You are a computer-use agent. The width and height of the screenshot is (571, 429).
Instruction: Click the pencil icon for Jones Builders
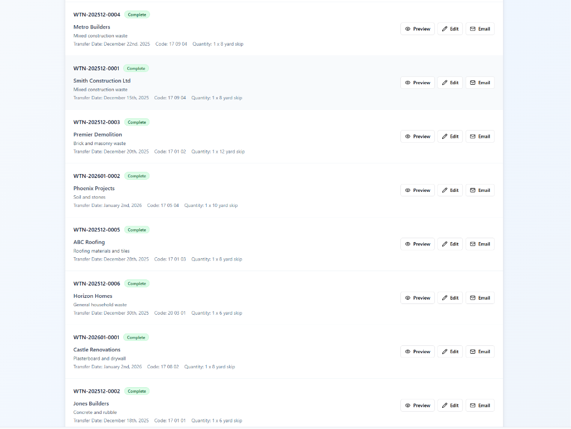click(x=444, y=406)
